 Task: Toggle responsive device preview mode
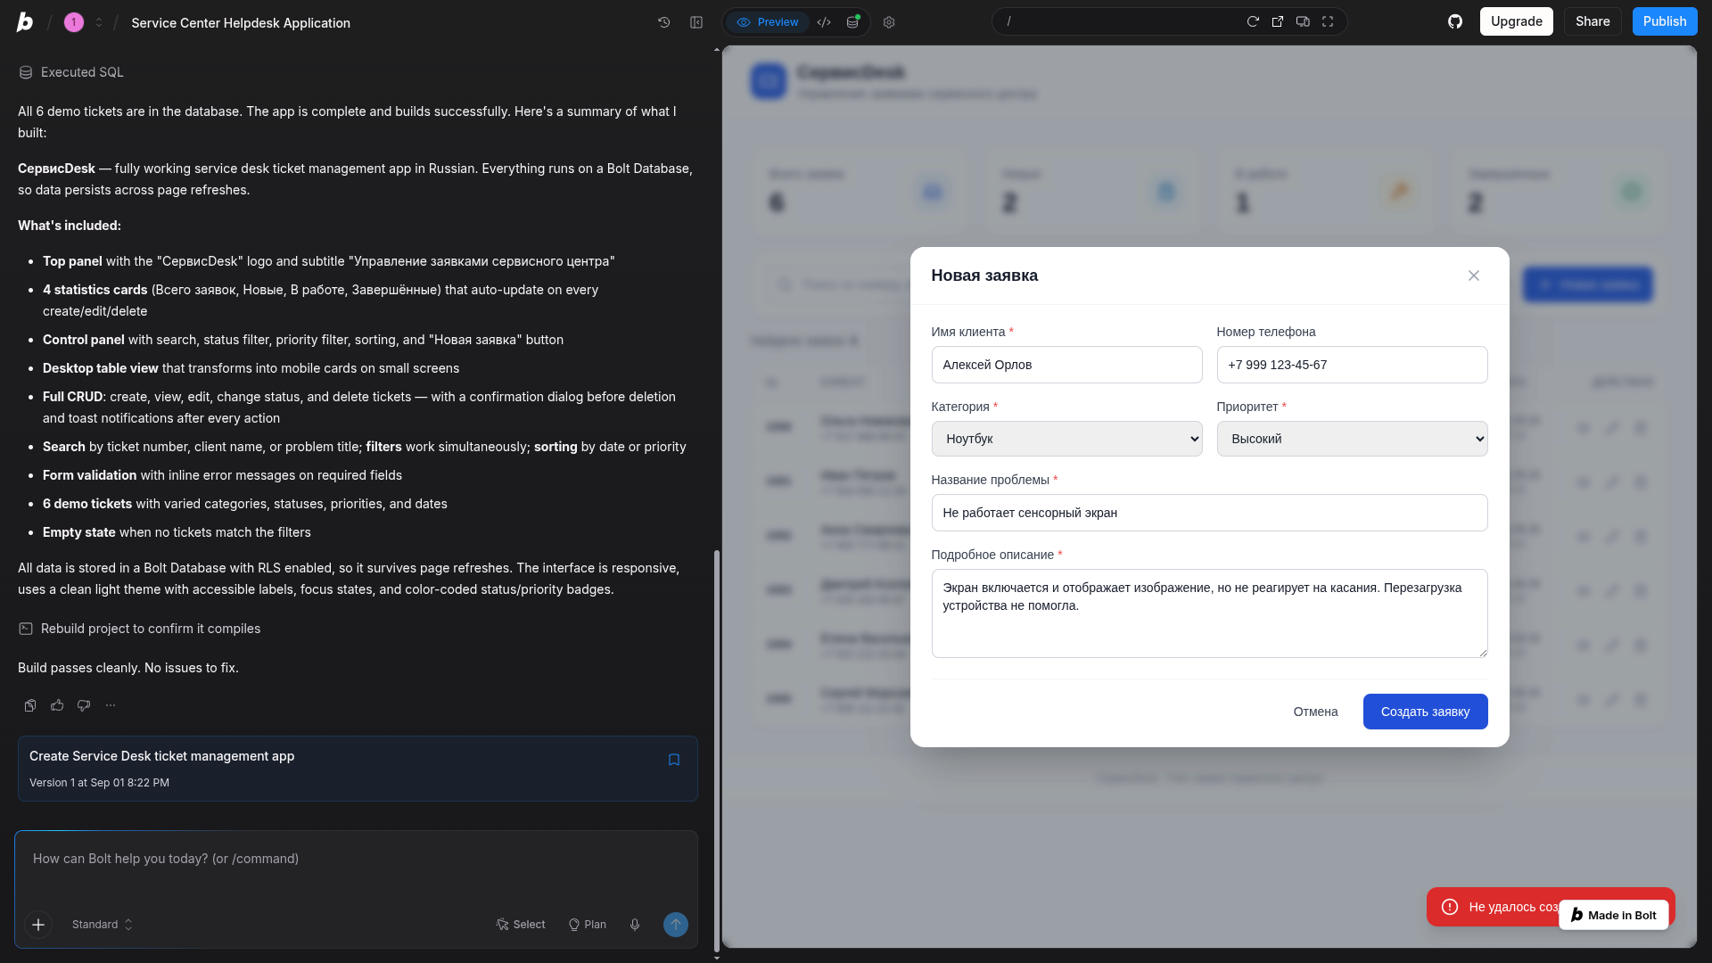1303,21
